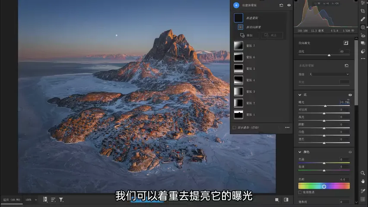This screenshot has height=207, width=368.
Task: Adjust the 色调 tint slider
Action: (324, 170)
